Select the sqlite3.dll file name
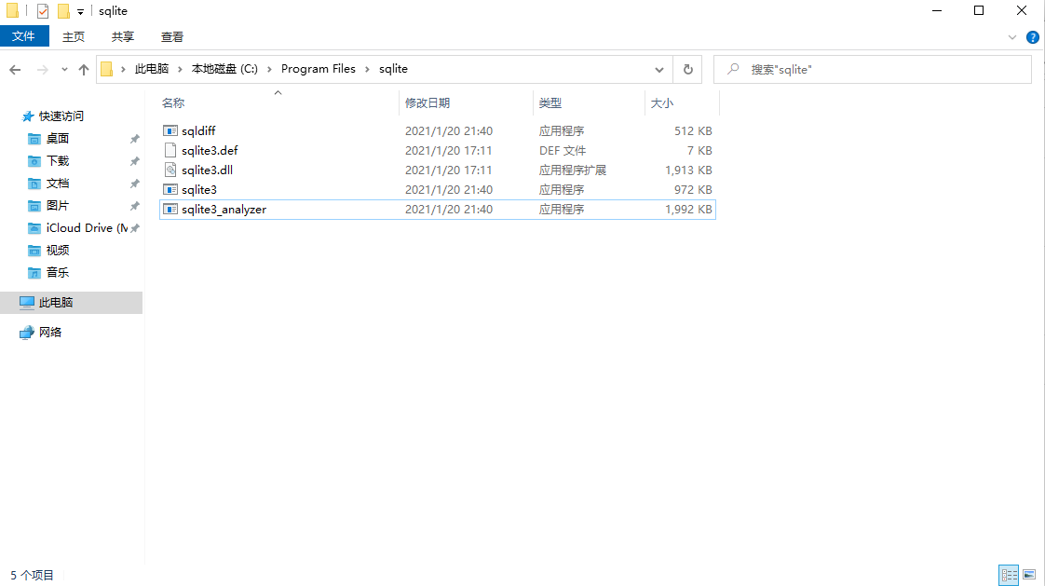The height and width of the screenshot is (586, 1045). (x=208, y=170)
